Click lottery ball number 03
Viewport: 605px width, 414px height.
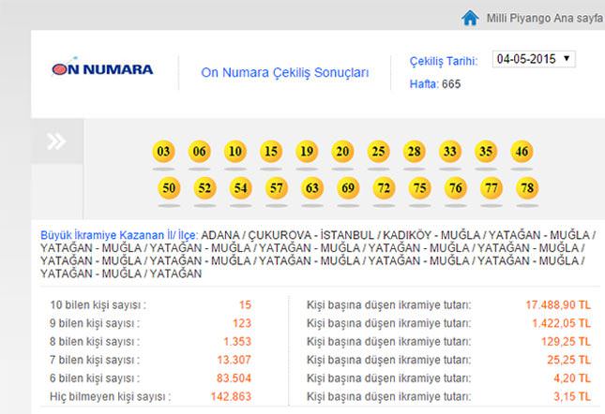(163, 152)
